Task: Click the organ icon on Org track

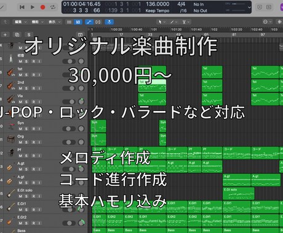Action: pyautogui.click(x=11, y=140)
